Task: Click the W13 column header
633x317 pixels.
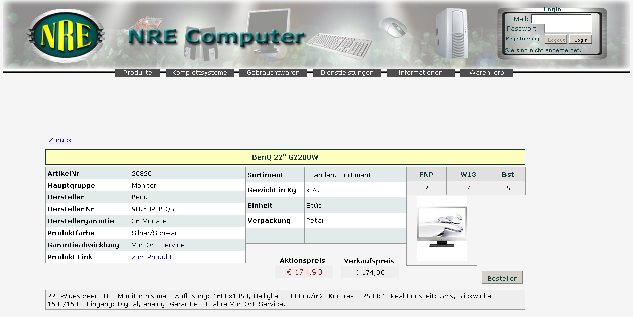Action: click(468, 174)
